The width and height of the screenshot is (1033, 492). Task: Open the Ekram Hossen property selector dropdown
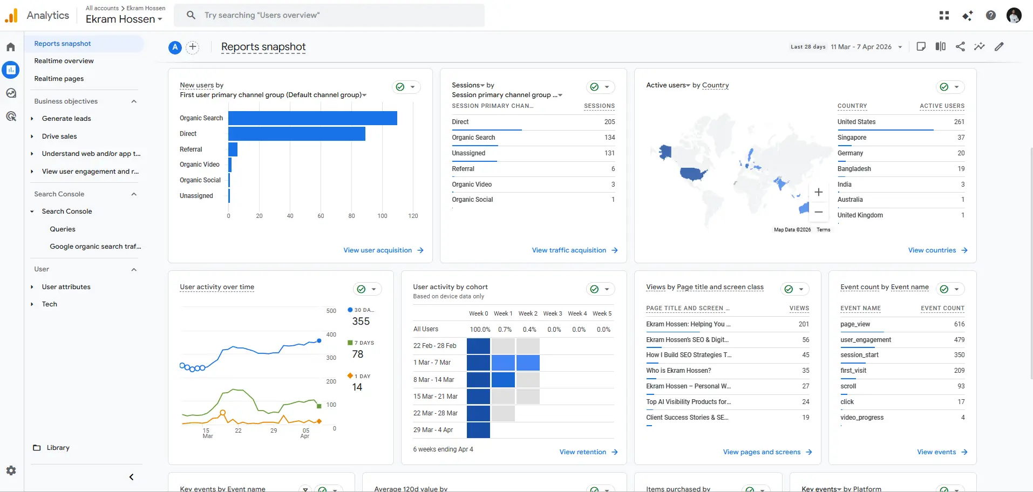coord(124,19)
